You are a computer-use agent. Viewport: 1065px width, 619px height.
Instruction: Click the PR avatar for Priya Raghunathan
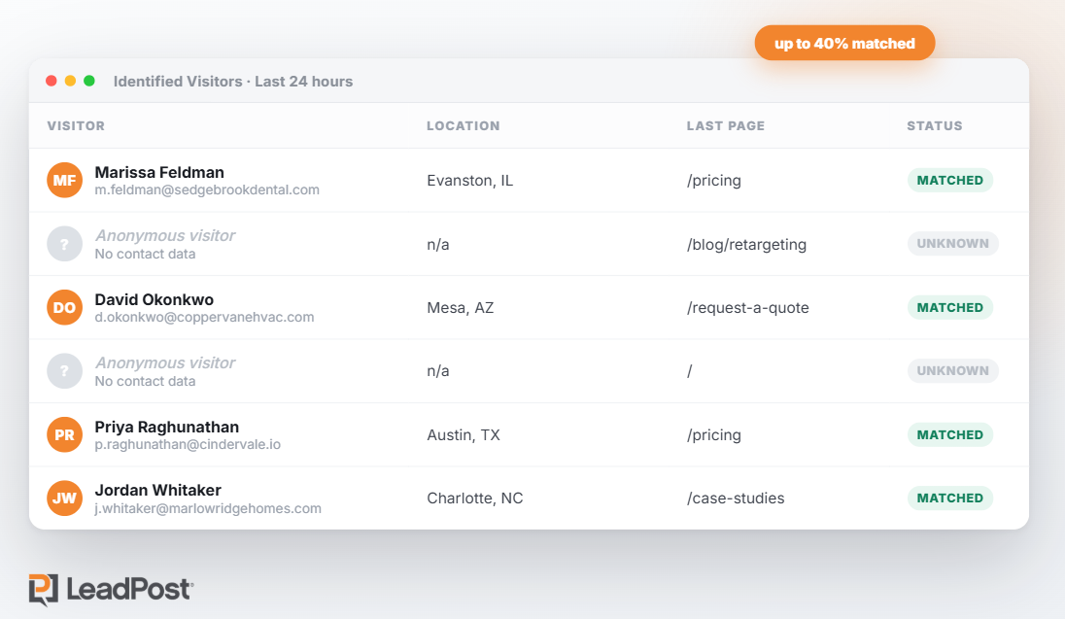coord(64,435)
